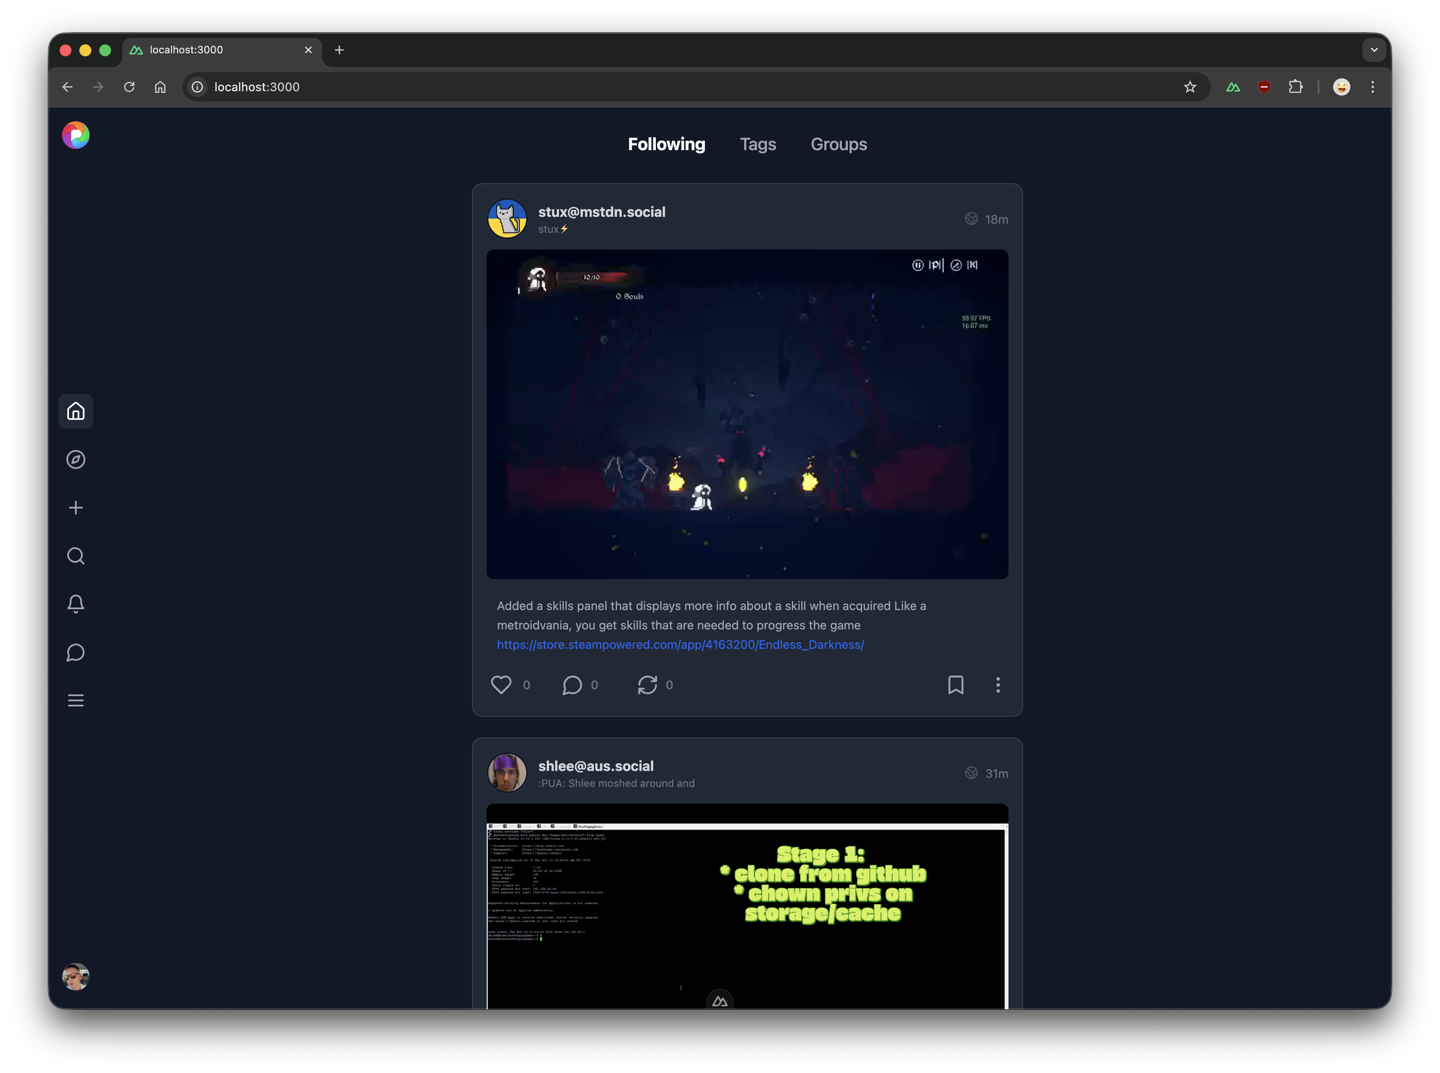Open direct messages chat bubble icon
1440x1073 pixels.
[76, 652]
